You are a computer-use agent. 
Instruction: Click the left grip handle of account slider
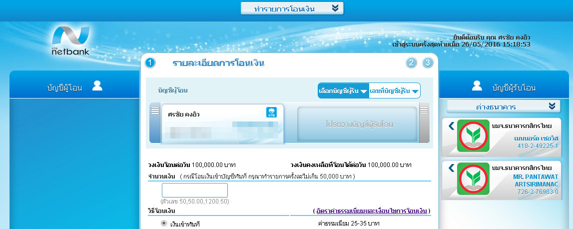point(155,123)
